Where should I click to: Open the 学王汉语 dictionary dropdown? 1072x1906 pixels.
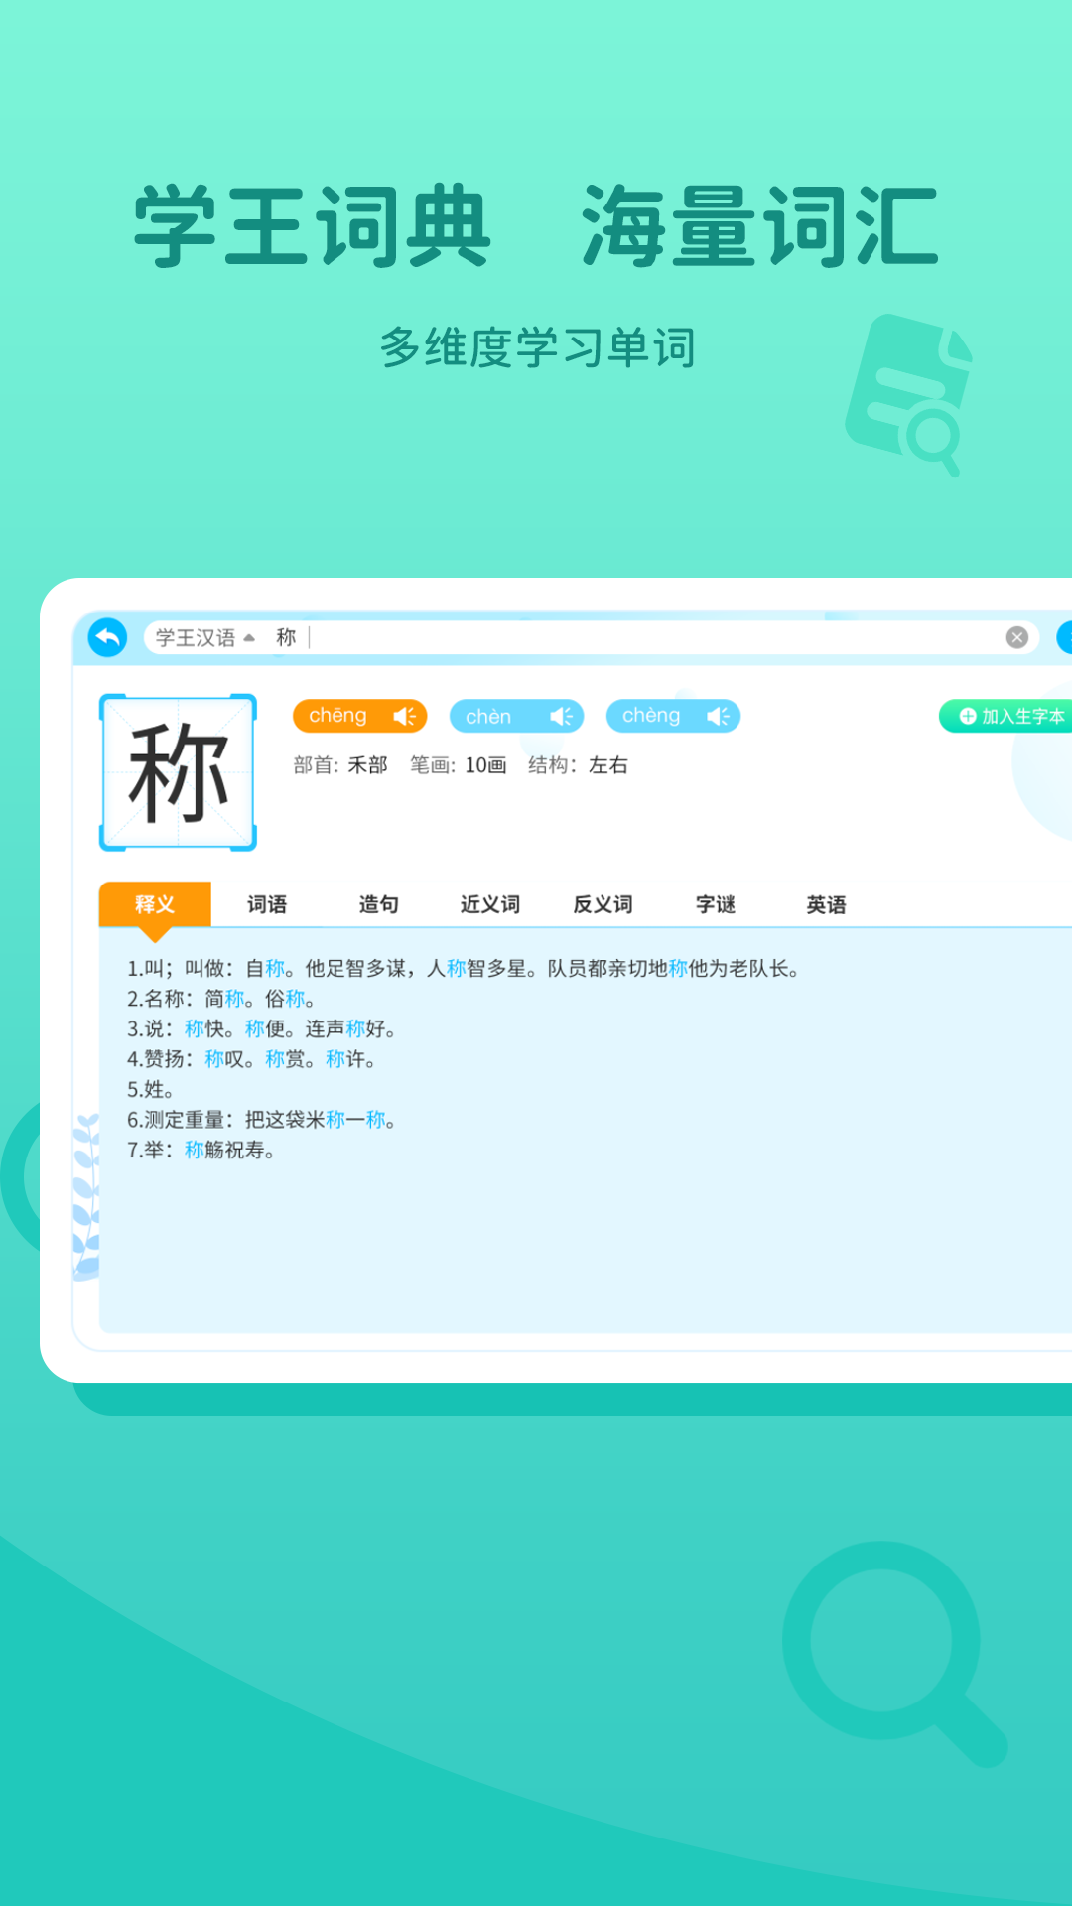coord(205,637)
